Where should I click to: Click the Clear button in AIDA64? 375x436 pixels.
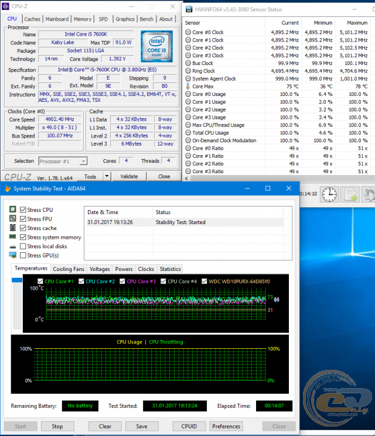(x=105, y=426)
